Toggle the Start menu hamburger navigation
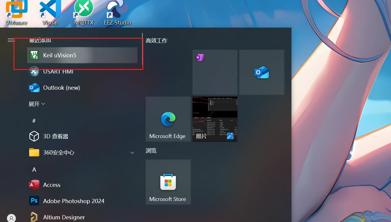This screenshot has height=222, width=391. click(11, 40)
